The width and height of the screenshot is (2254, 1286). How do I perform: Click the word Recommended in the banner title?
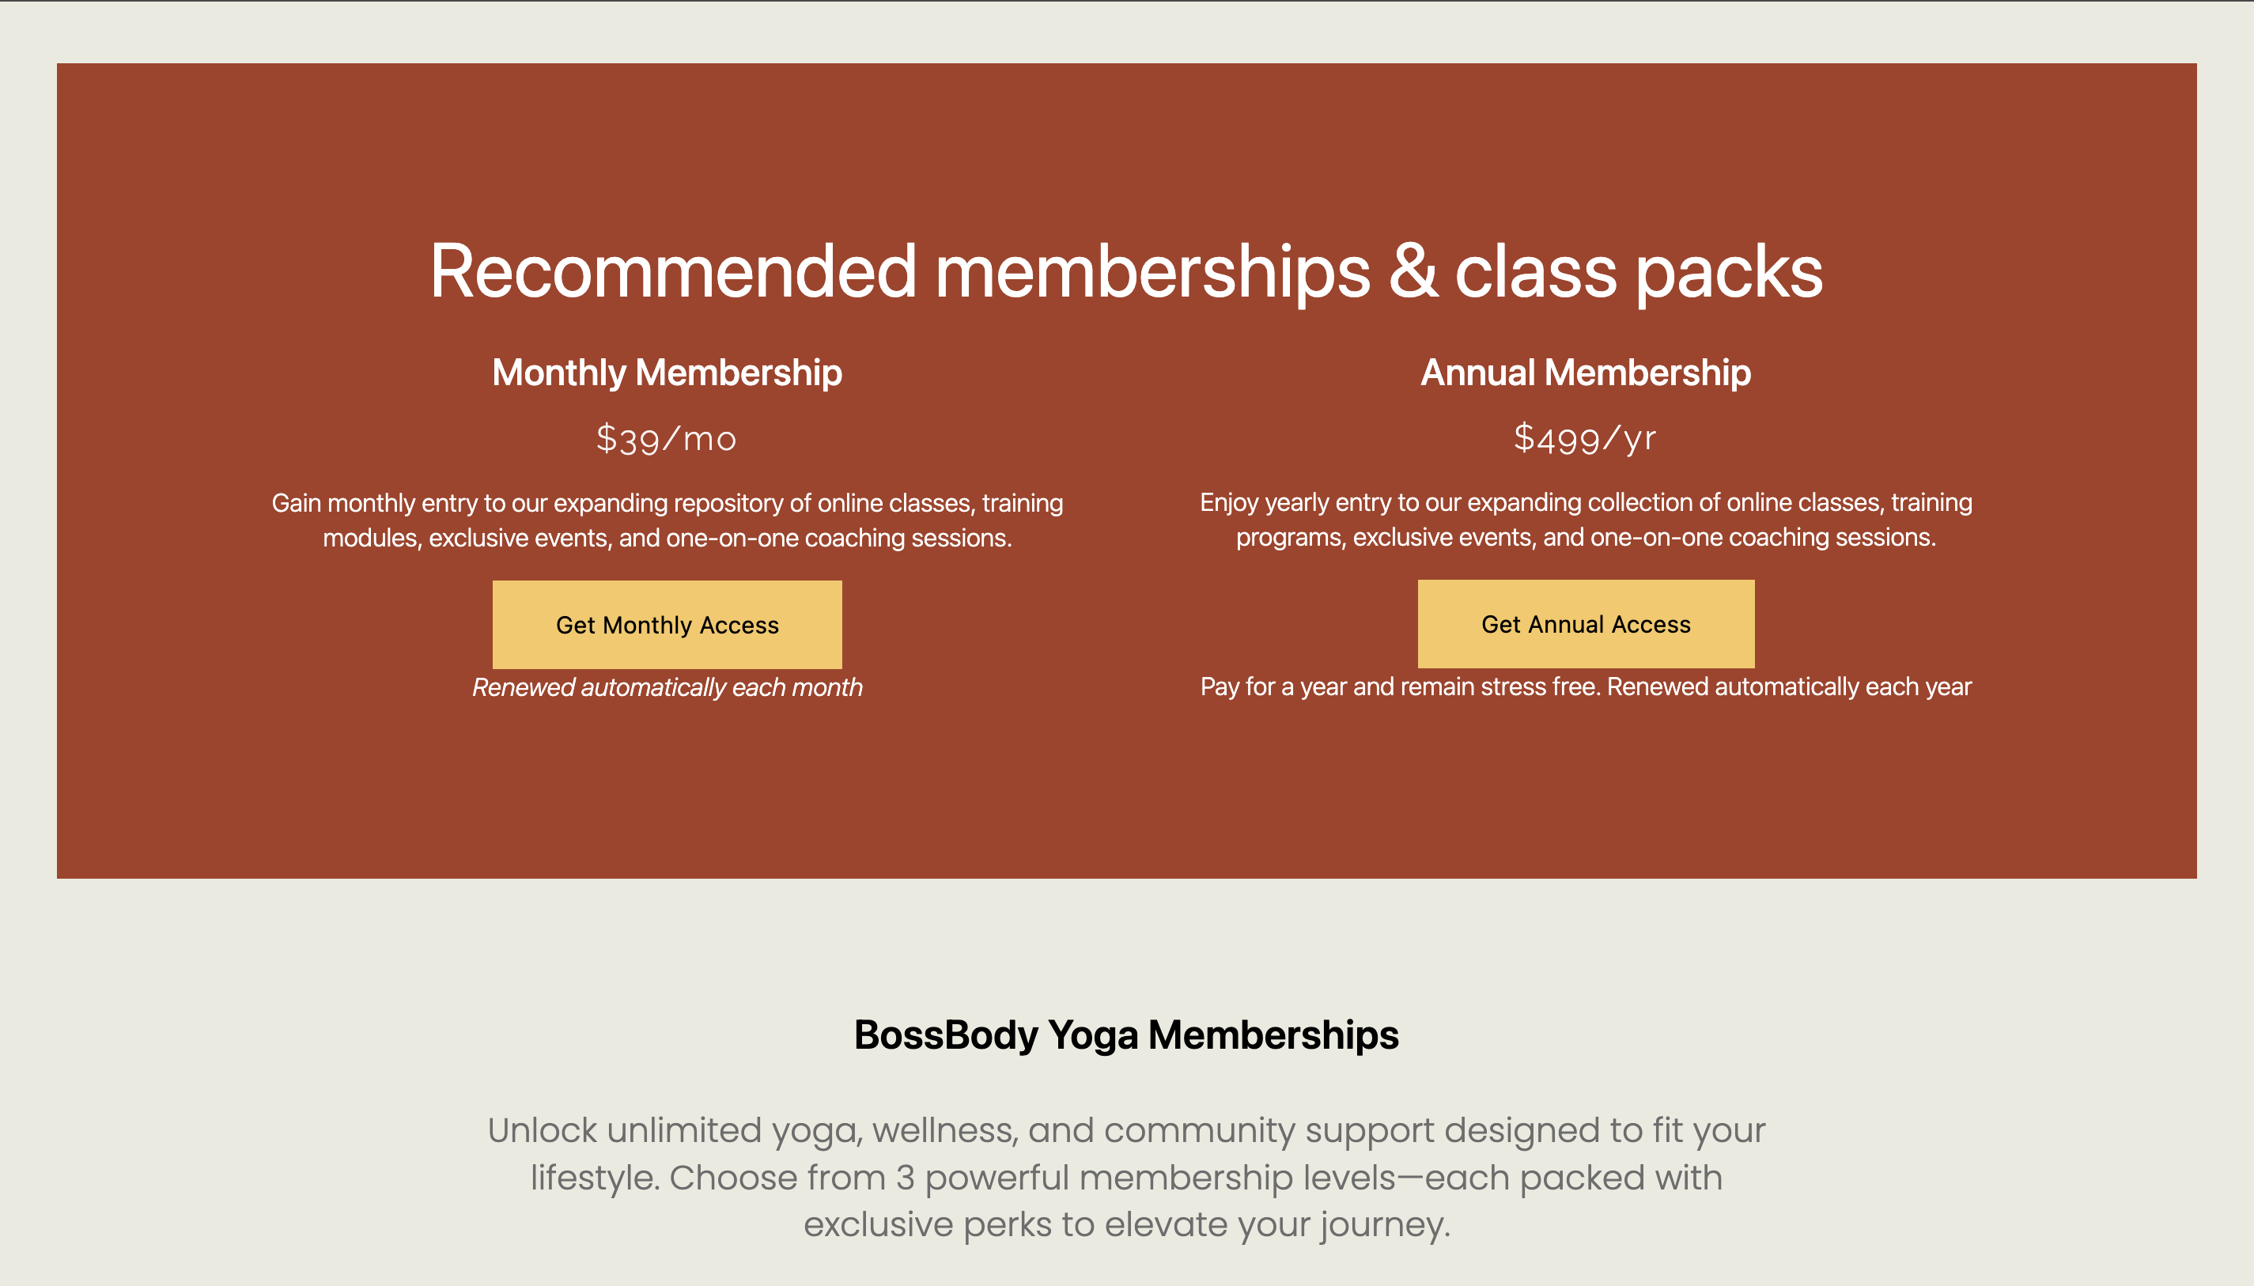pos(673,271)
